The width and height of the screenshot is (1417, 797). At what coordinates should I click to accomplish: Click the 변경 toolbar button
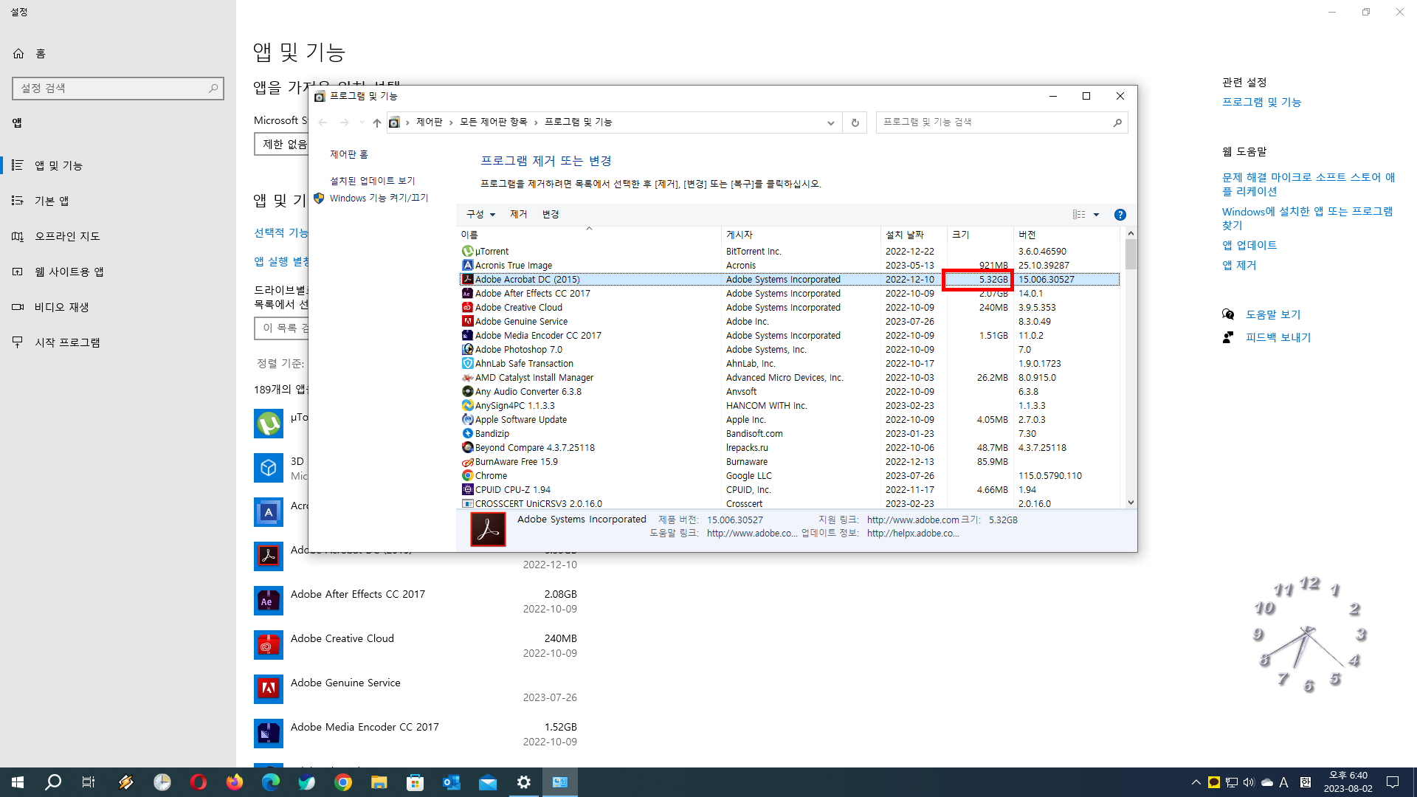tap(551, 215)
